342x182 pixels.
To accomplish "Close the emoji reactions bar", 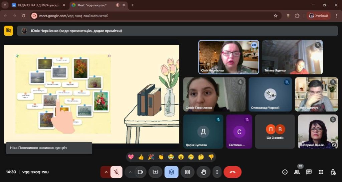I will pos(171,172).
